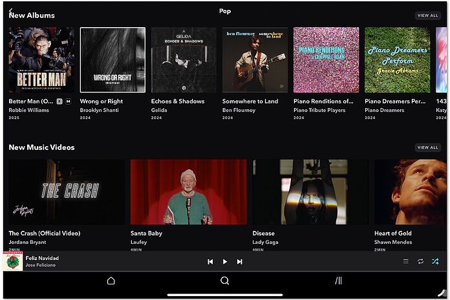This screenshot has width=450, height=300.
Task: Open artist Piano Tribute Players
Action: point(319,111)
